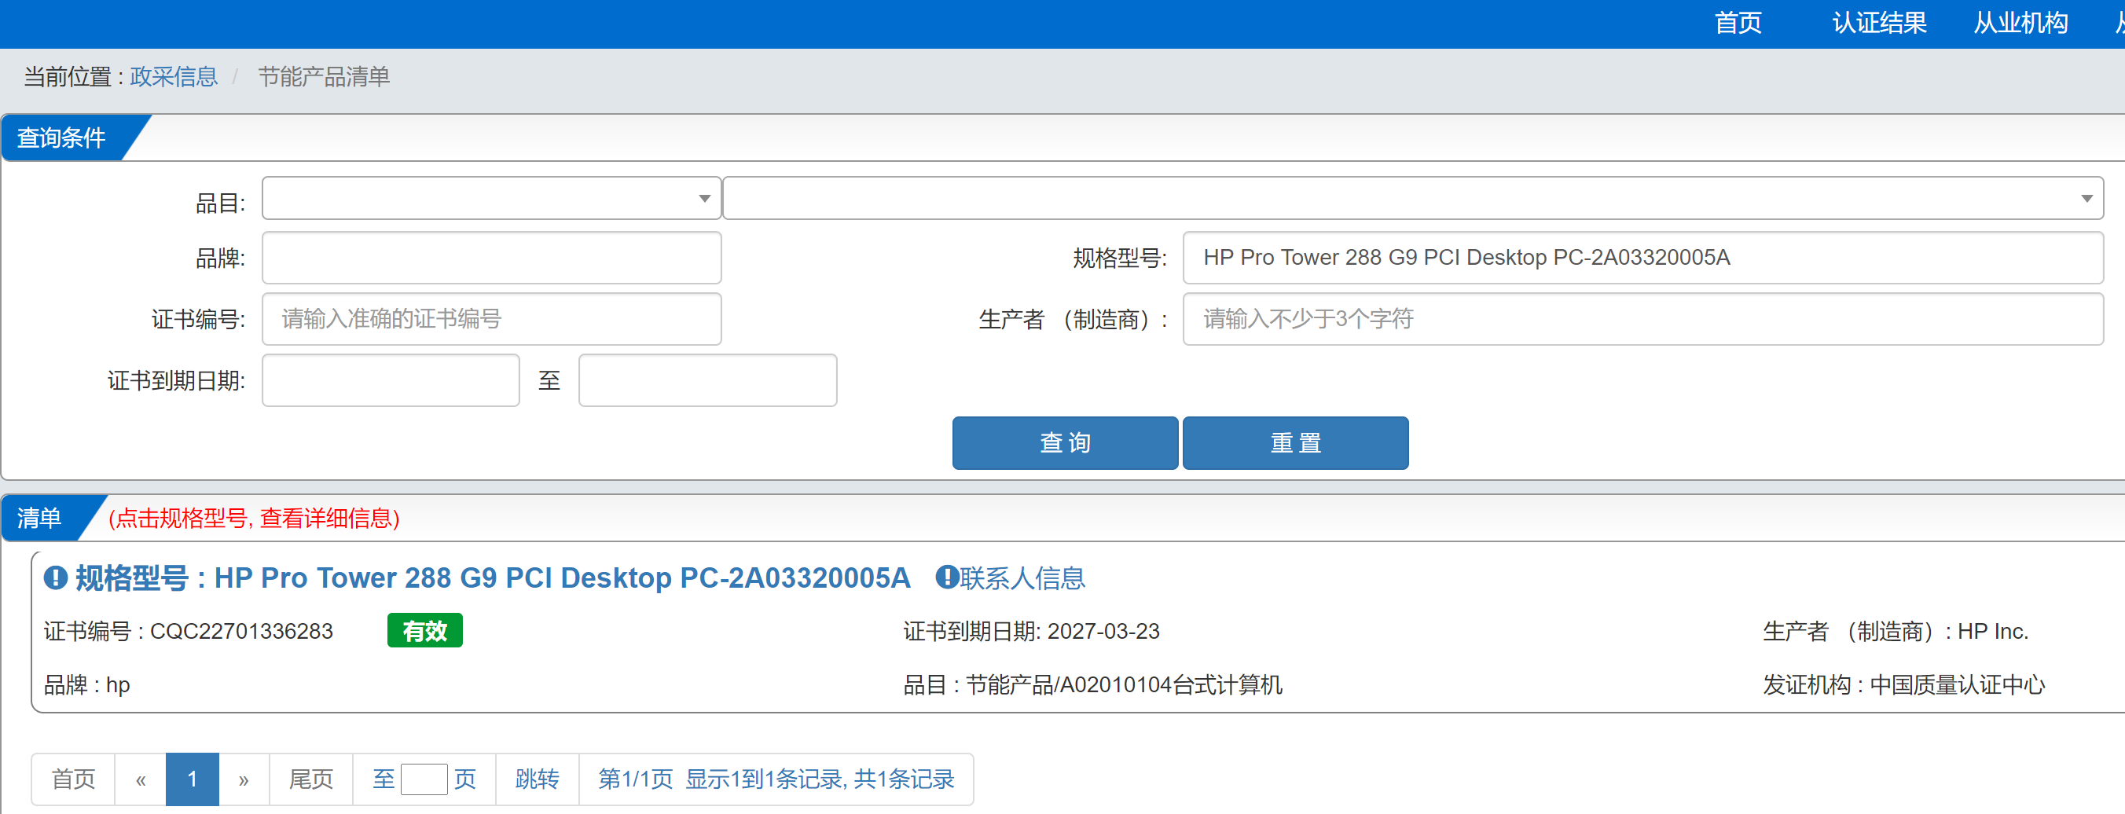Open the first 品目 category dropdown
The width and height of the screenshot is (2125, 814).
[492, 198]
